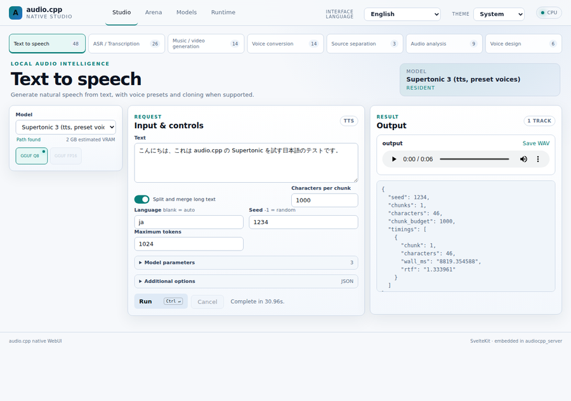Image resolution: width=571 pixels, height=401 pixels.
Task: Expand the Additional options section
Action: coord(246,281)
